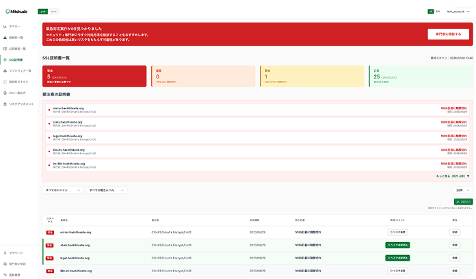476x279 pixels.
Task: Open 詳細 for lille.irc.hackthissite.org row
Action: [x=454, y=271]
